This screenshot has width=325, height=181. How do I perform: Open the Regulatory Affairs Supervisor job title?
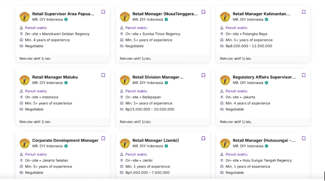click(x=264, y=77)
